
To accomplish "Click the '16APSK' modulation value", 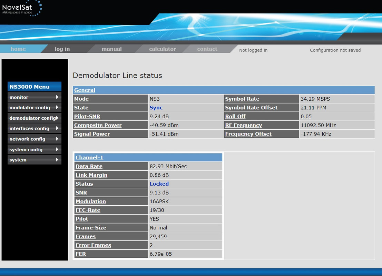I will (x=159, y=201).
